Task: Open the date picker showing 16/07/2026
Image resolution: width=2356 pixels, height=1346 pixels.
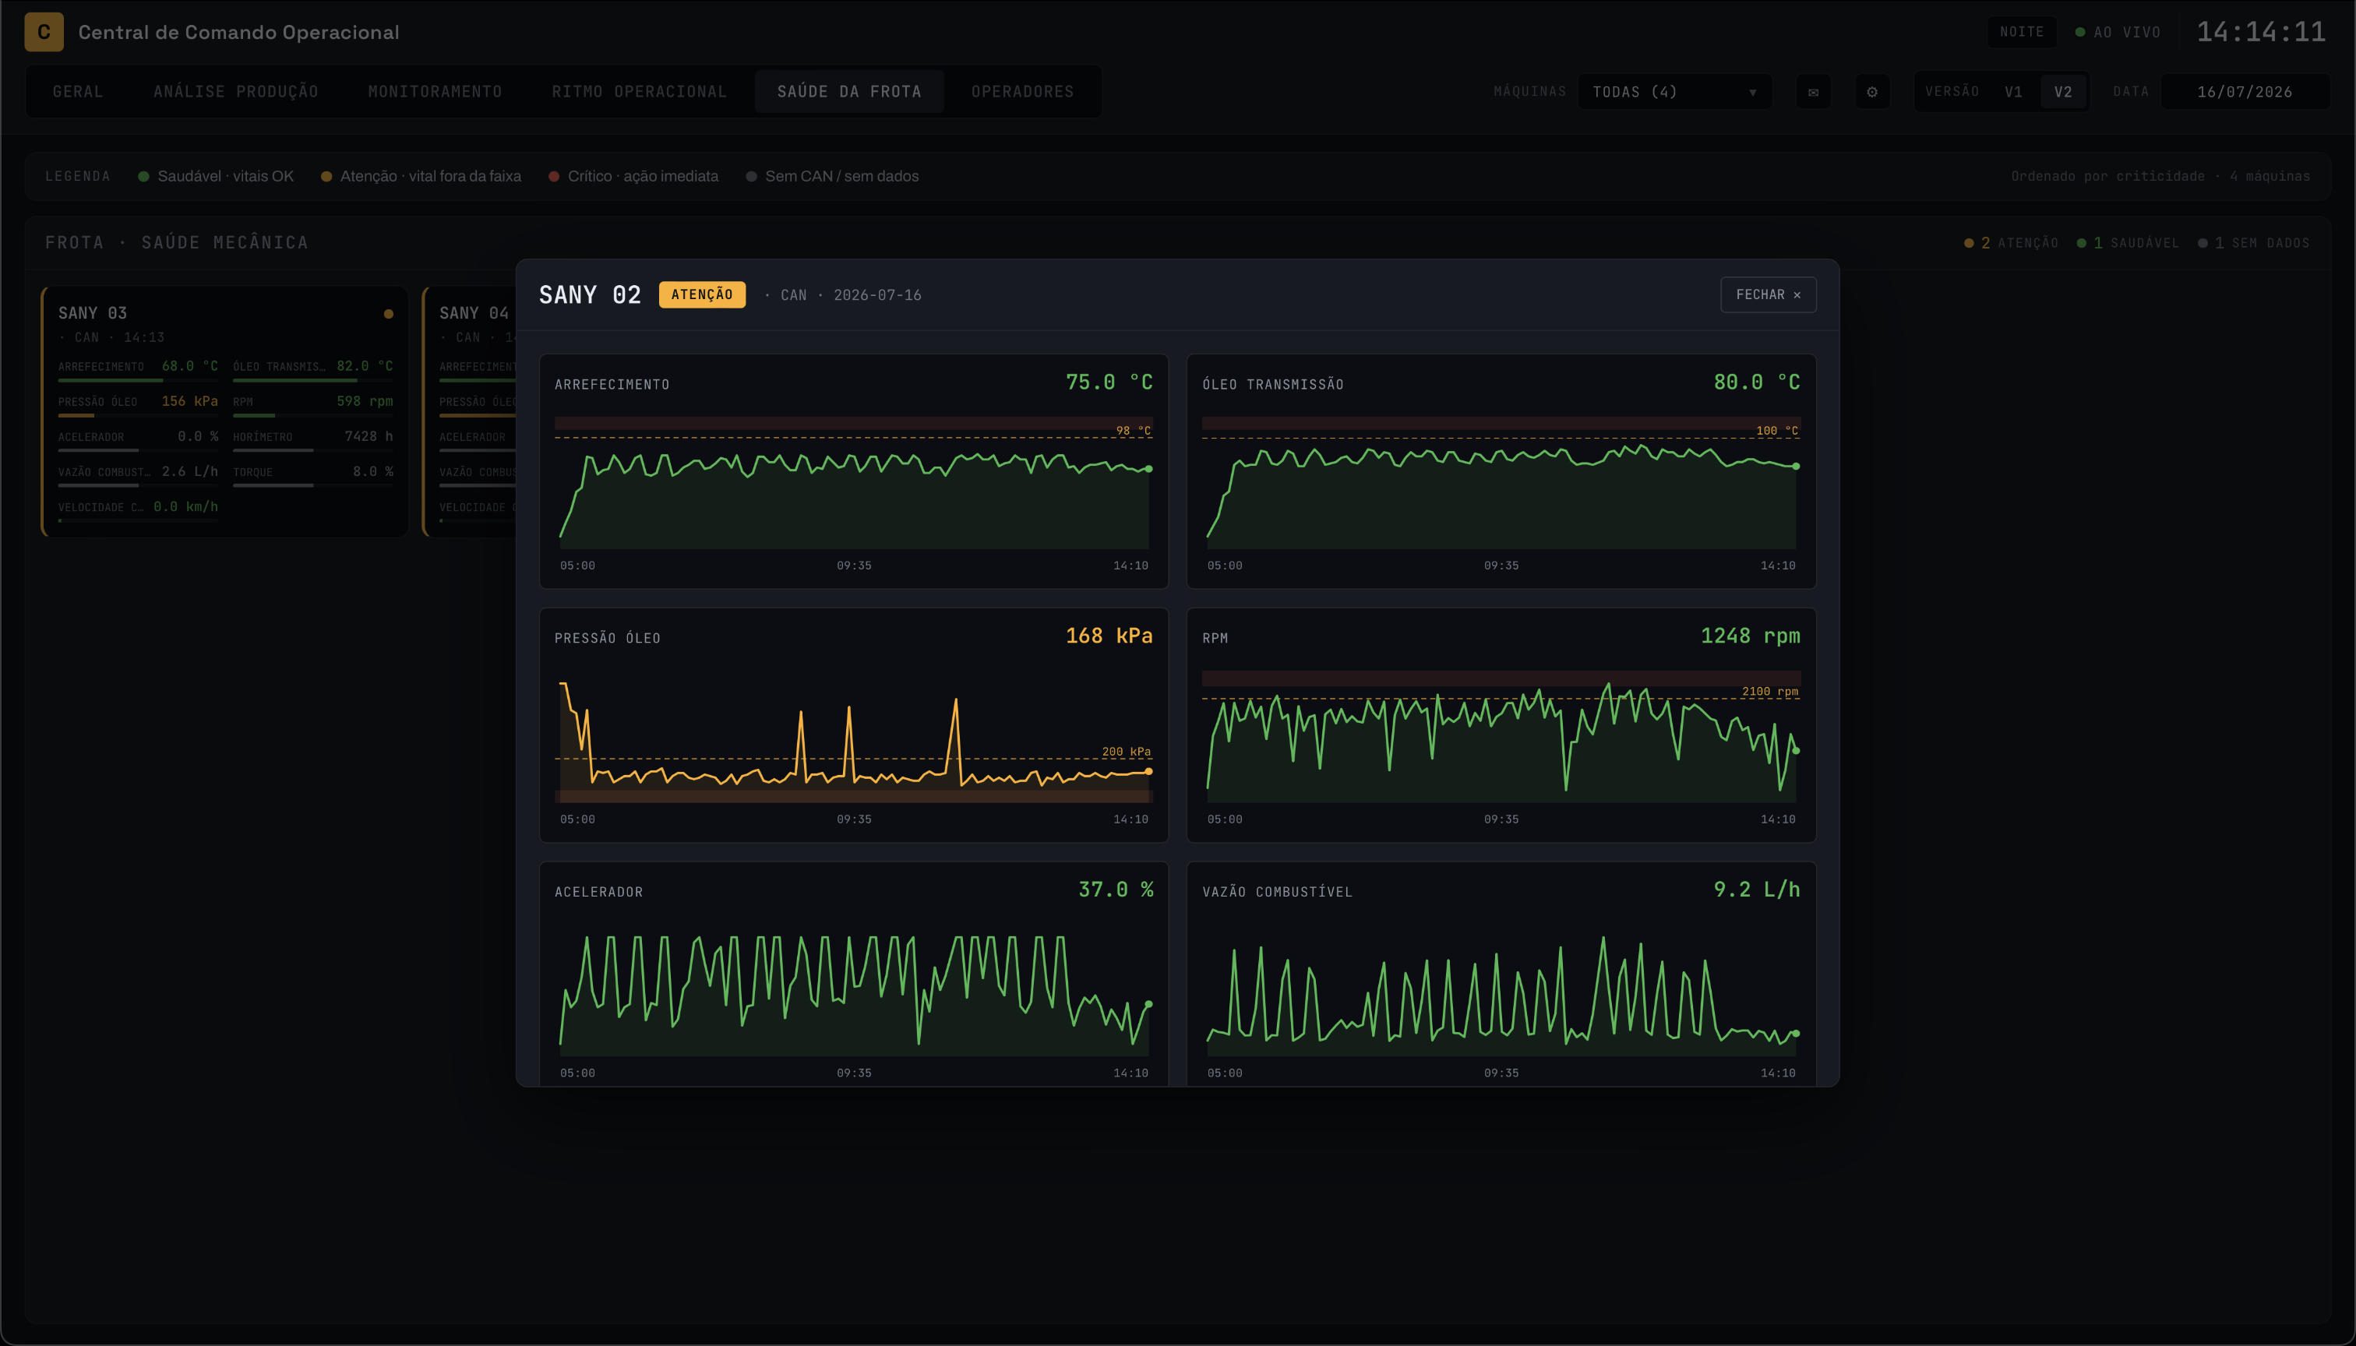Action: [2244, 91]
